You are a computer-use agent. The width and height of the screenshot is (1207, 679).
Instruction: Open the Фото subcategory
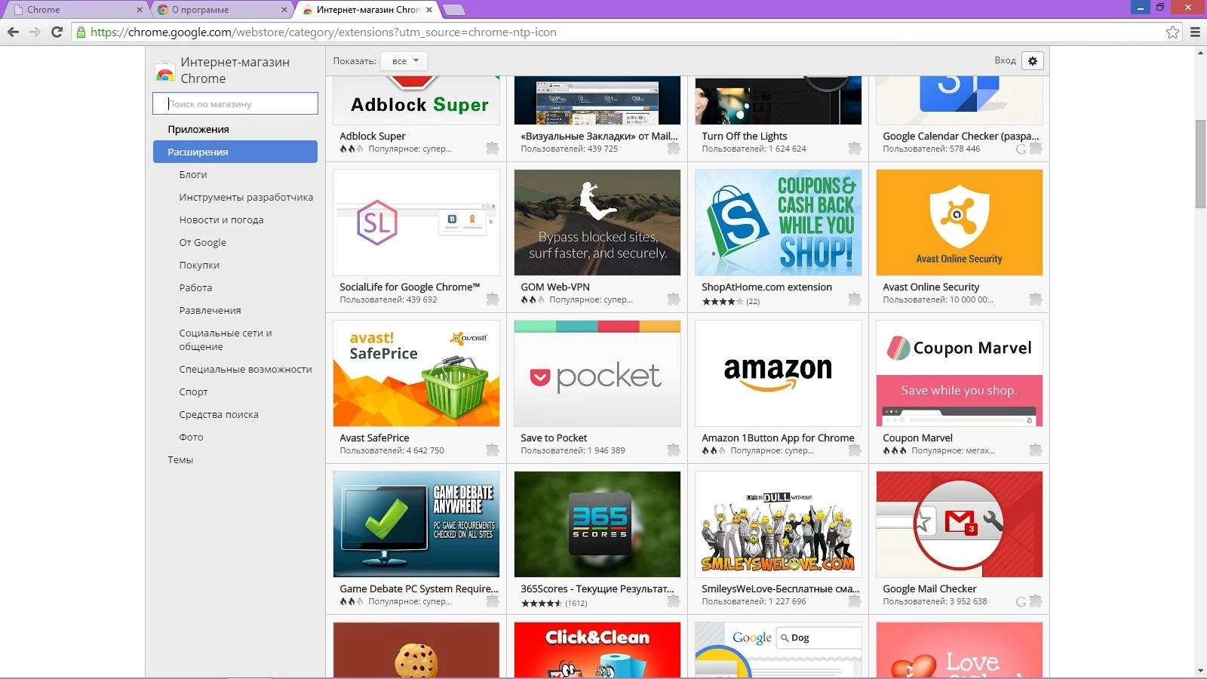point(191,437)
